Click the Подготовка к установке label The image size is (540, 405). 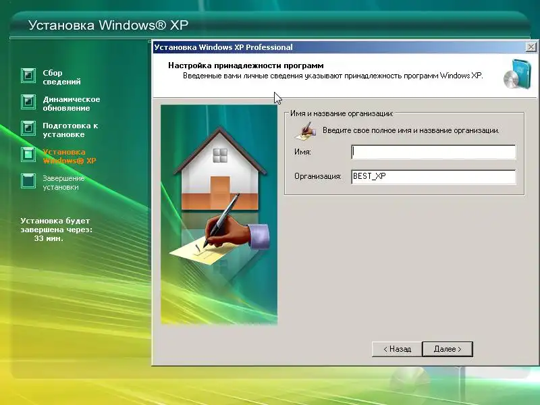70,130
